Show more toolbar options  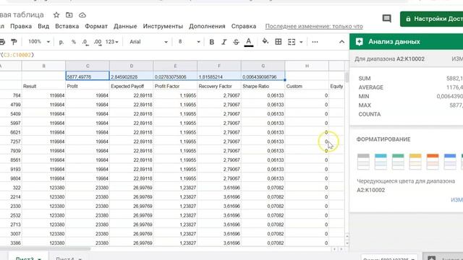(315, 42)
